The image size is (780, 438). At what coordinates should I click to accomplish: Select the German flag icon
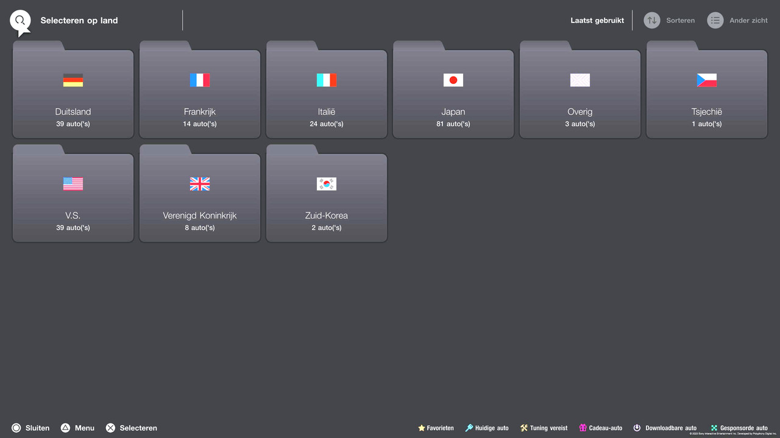(73, 80)
